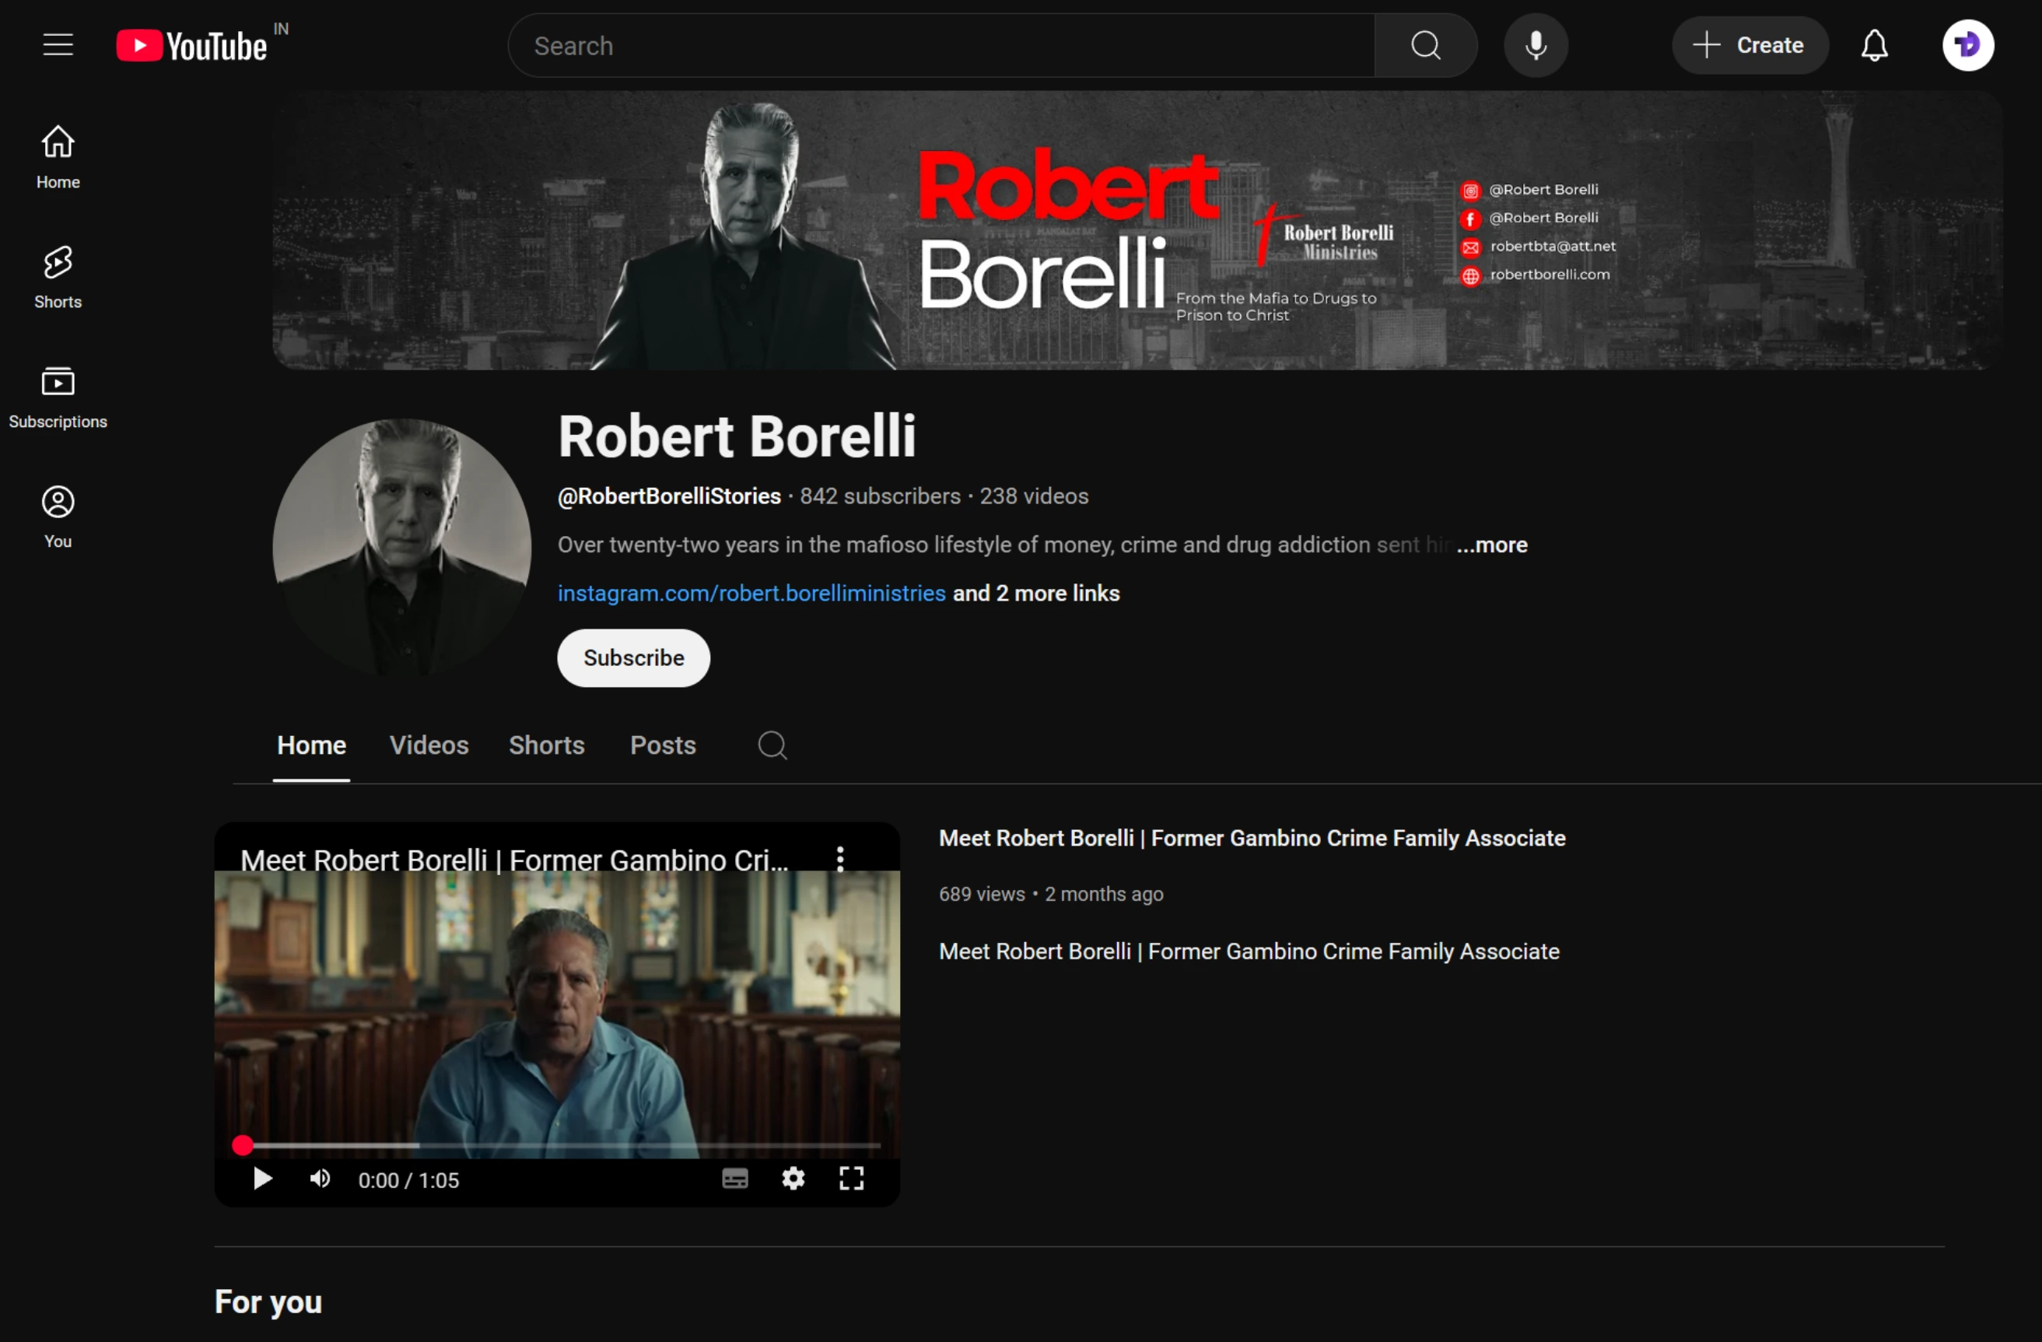The image size is (2042, 1342).
Task: Click the channel profile picture
Action: pyautogui.click(x=401, y=548)
